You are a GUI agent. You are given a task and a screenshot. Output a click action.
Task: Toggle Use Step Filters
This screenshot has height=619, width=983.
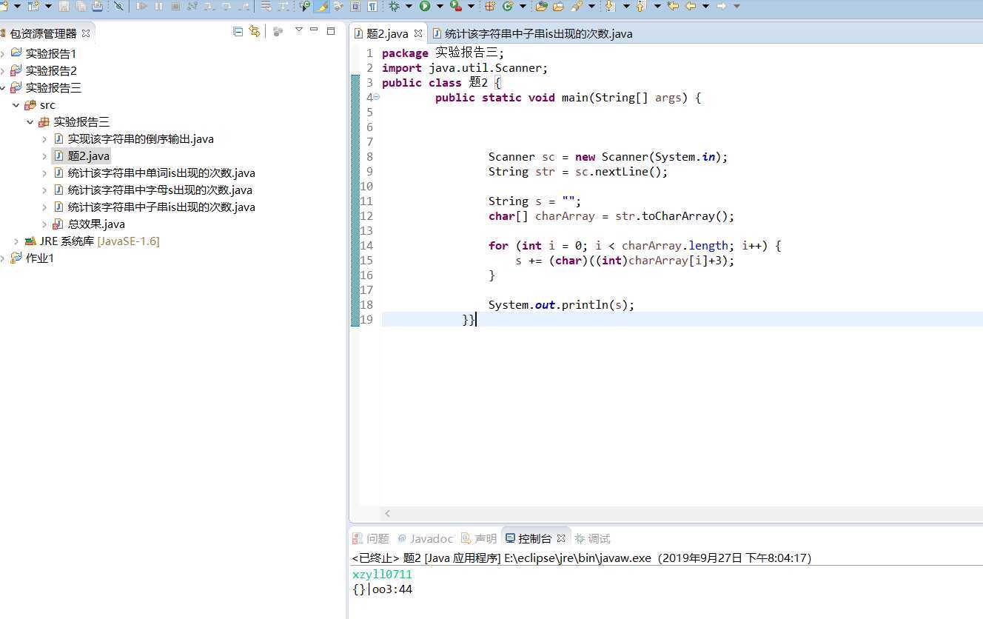pos(283,6)
